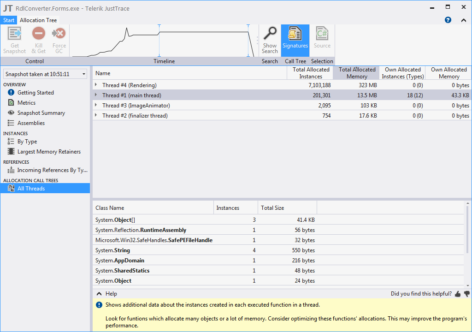Click the All Threads icon
The height and width of the screenshot is (332, 472).
[11, 188]
